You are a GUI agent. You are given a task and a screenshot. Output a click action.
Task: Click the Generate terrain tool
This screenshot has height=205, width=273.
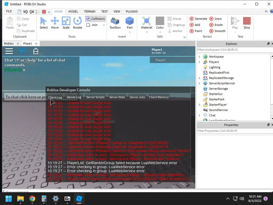click(198, 19)
